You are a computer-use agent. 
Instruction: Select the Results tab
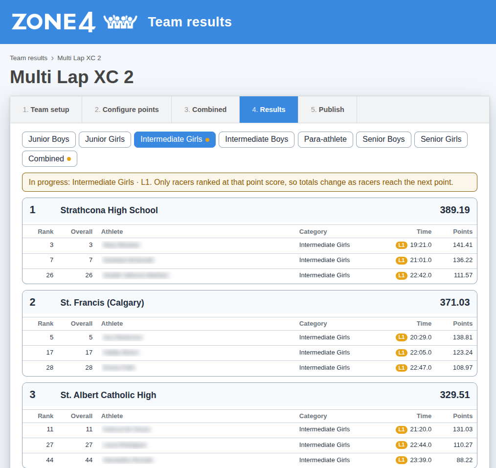pos(269,110)
